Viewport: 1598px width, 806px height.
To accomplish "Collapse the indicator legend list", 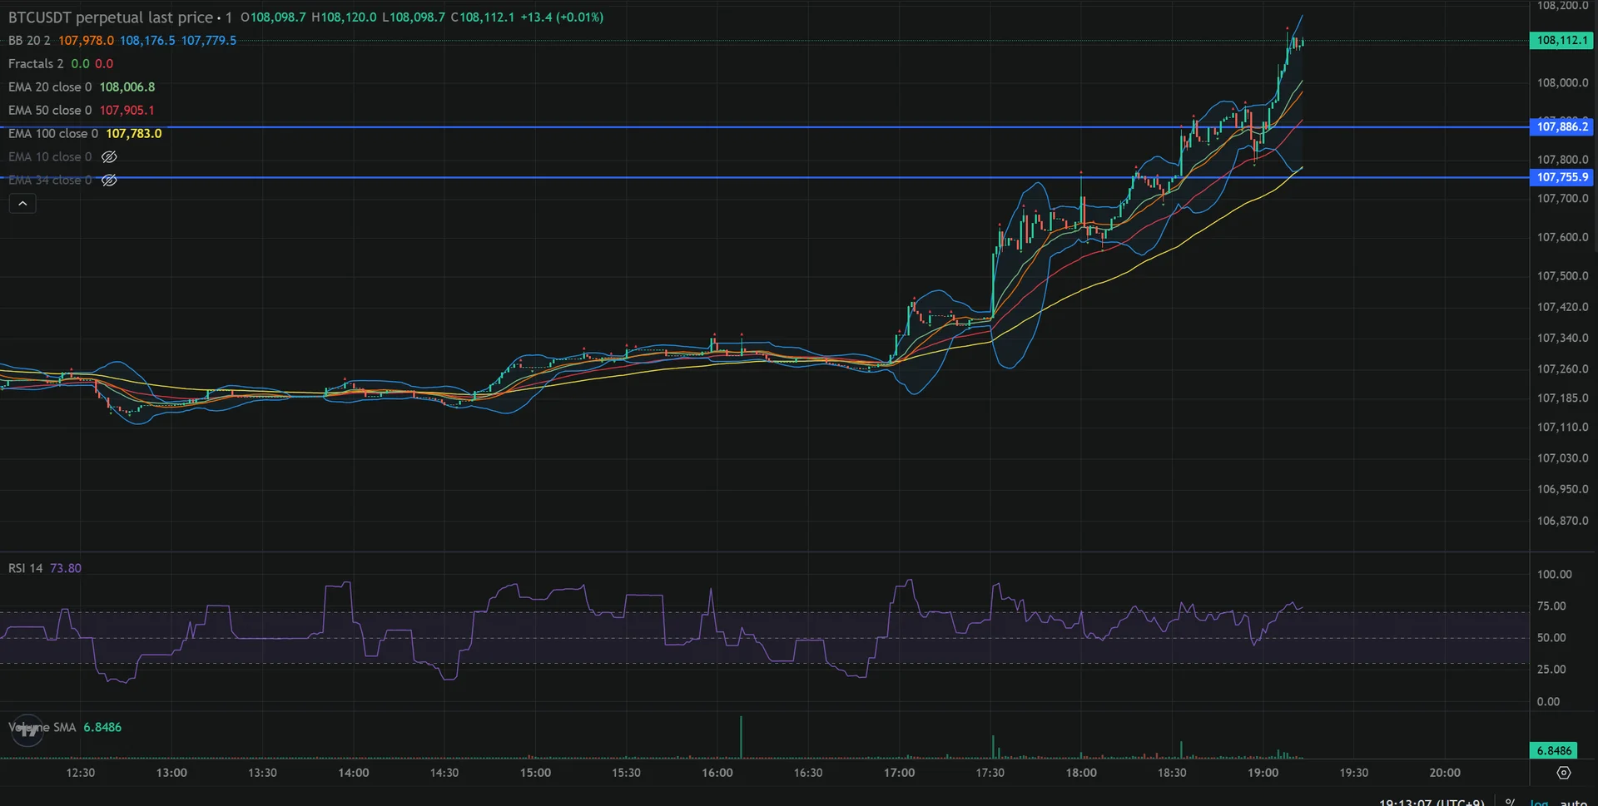I will point(22,204).
